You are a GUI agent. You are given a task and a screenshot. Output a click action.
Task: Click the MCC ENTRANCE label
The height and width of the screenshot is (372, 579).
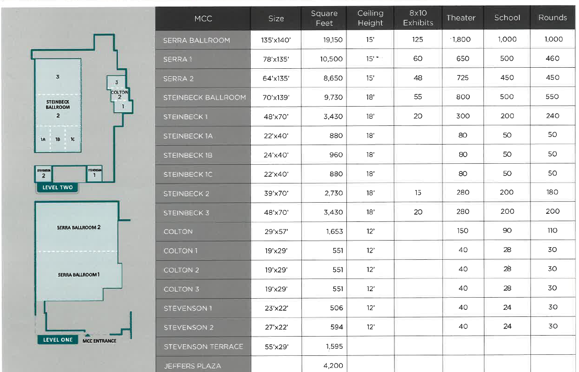tap(99, 341)
